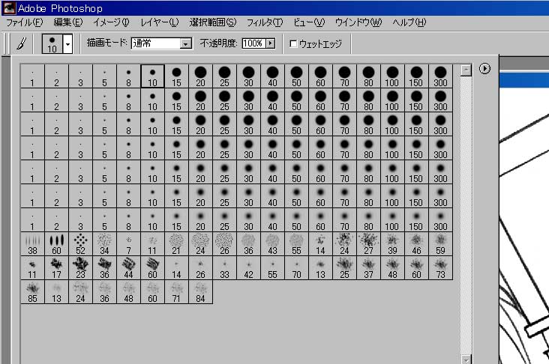Screen dimensions: 549x364
Task: Pick the spatter brush labeled 27
Action: (368, 244)
